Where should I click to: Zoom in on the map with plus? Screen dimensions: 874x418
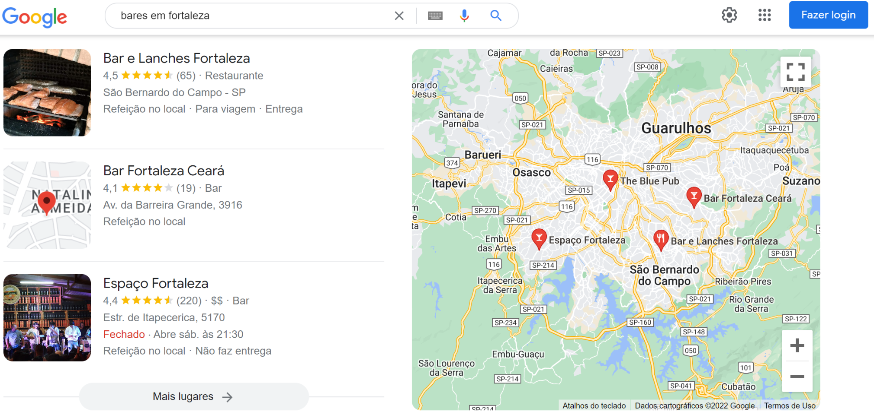point(797,345)
